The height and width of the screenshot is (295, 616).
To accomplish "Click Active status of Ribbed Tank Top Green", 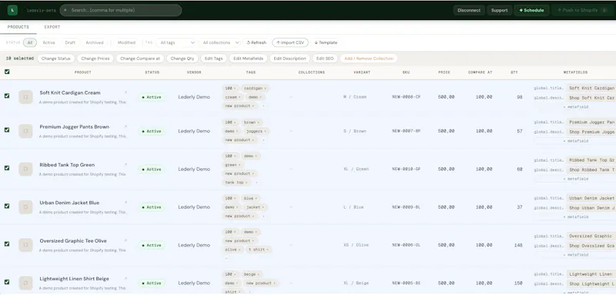I will pos(152,169).
